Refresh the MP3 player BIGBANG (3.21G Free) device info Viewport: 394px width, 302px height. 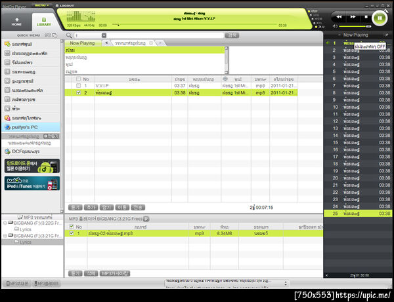click(146, 219)
